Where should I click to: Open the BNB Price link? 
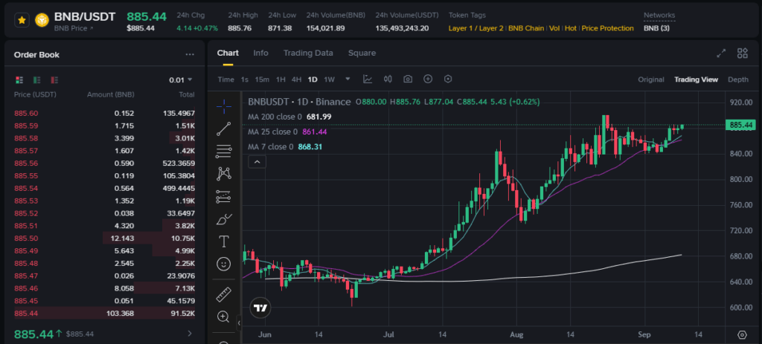click(x=74, y=28)
